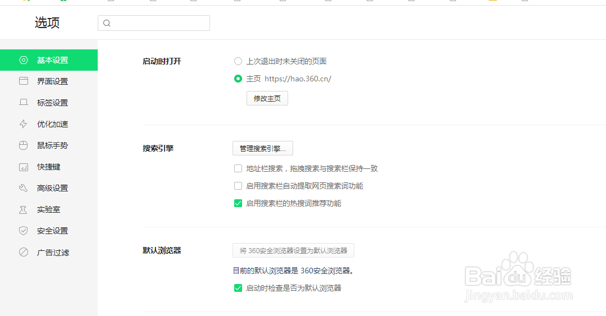Viewport: 606px width, 316px height.
Task: Open 广告过滤 settings
Action: coord(49,252)
